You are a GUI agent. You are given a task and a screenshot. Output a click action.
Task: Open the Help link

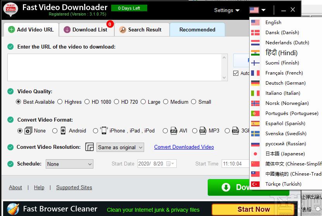point(39,187)
